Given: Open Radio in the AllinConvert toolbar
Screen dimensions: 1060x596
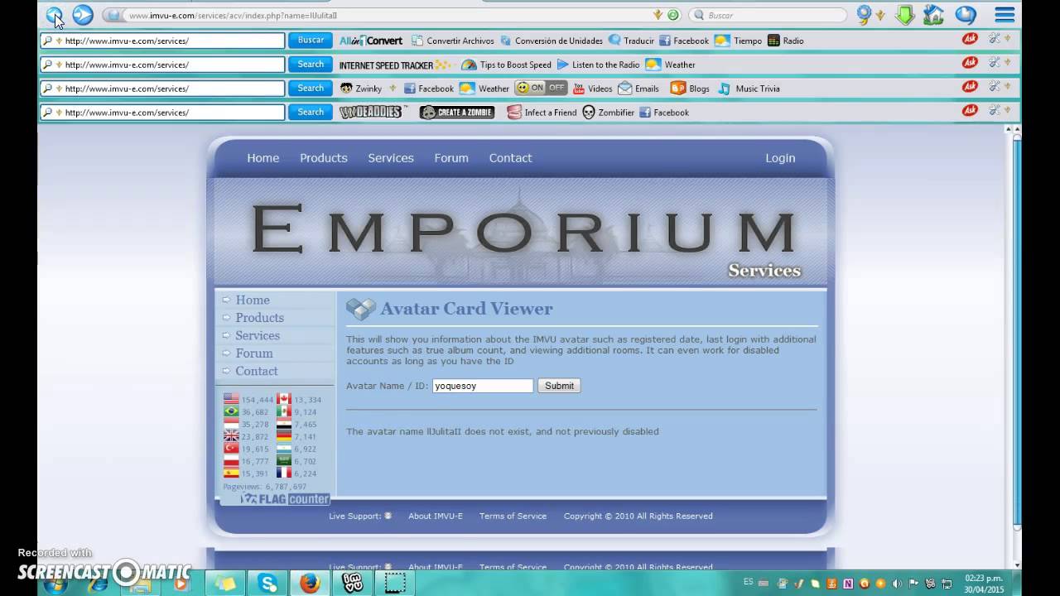Looking at the screenshot, I should click(x=785, y=41).
